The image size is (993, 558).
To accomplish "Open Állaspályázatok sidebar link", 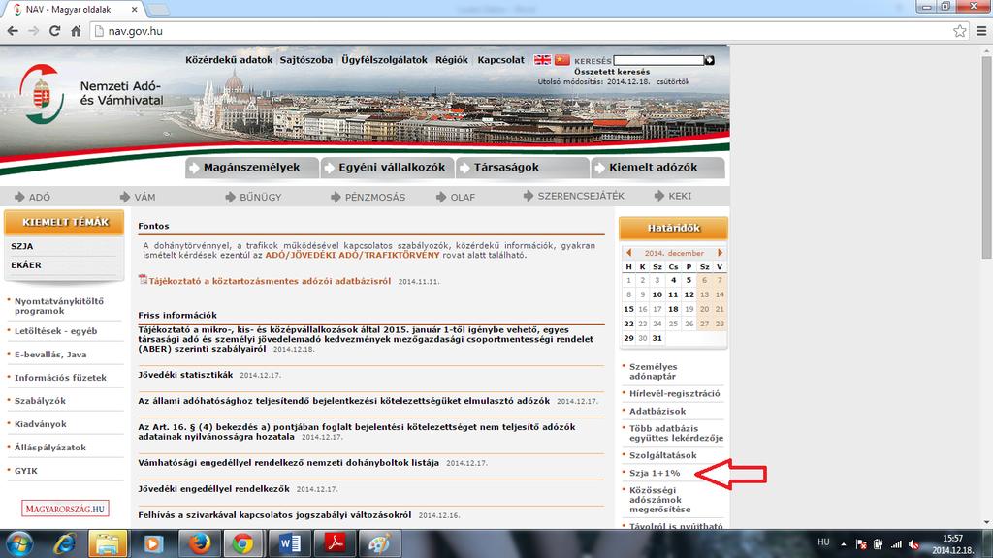I will [50, 448].
